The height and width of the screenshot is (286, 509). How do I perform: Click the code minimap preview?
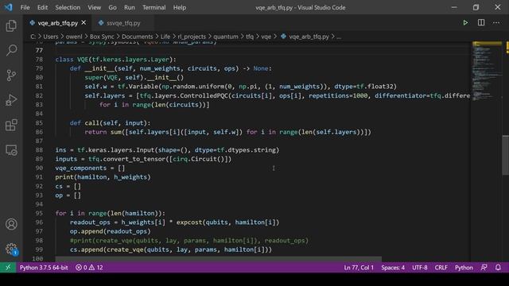[486, 71]
